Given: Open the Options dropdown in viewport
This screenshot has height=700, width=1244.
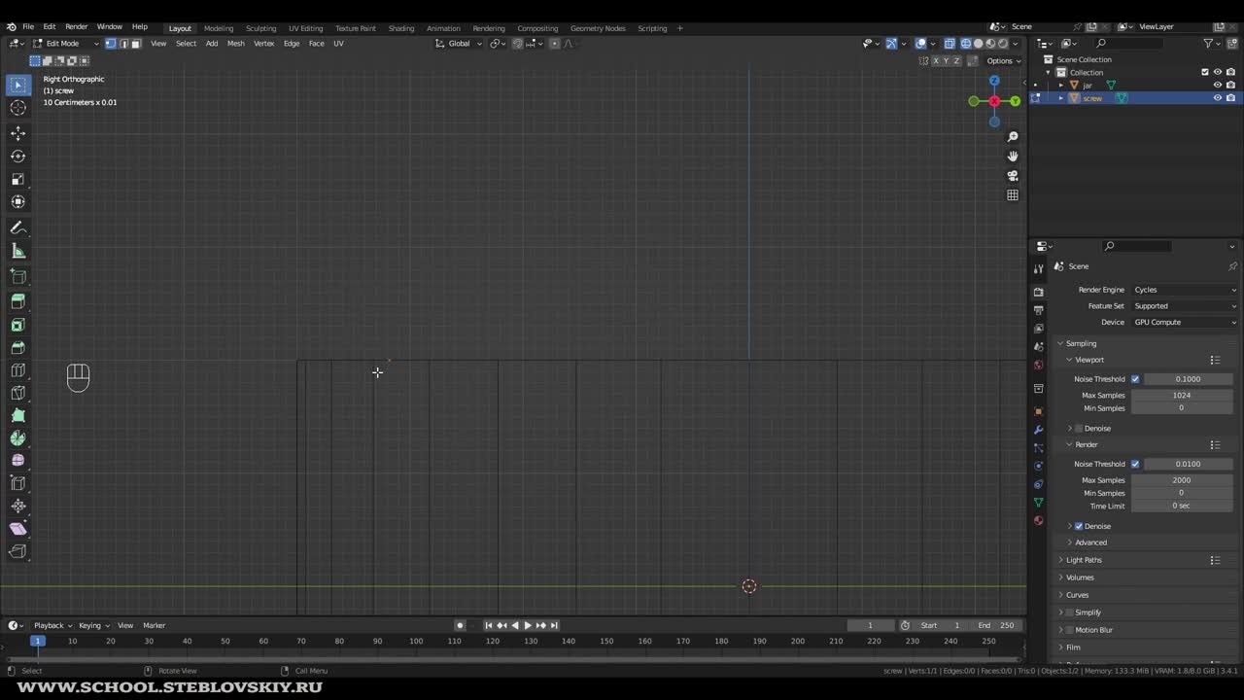Looking at the screenshot, I should [x=1004, y=61].
